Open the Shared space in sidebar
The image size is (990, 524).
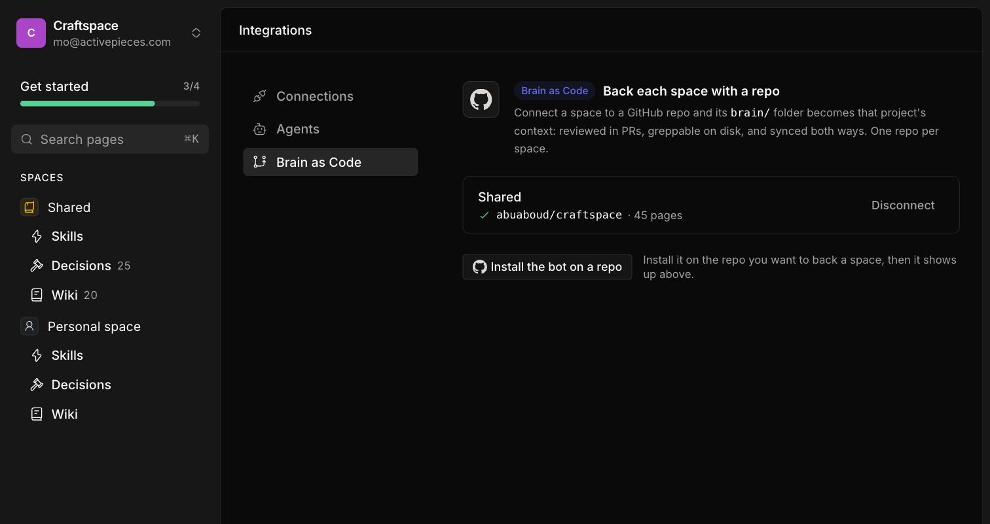(69, 207)
